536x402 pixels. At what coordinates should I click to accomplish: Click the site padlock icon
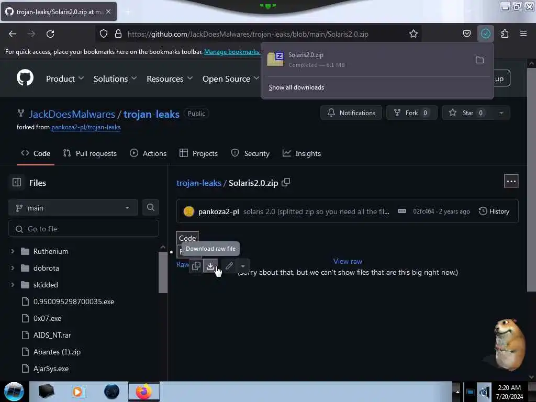(118, 34)
